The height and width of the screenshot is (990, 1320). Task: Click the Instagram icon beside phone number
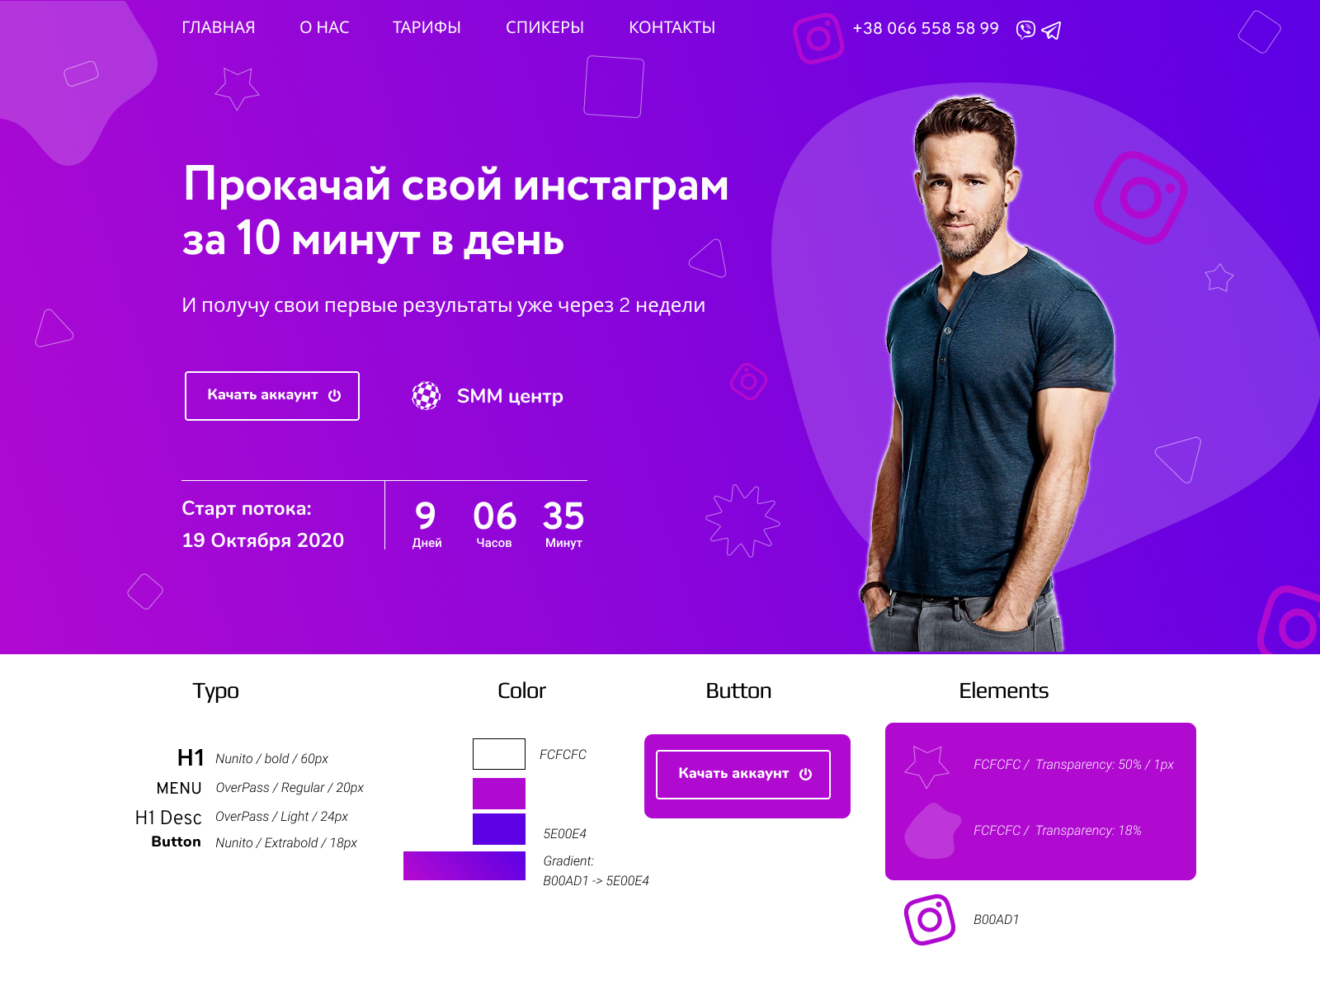tap(818, 38)
